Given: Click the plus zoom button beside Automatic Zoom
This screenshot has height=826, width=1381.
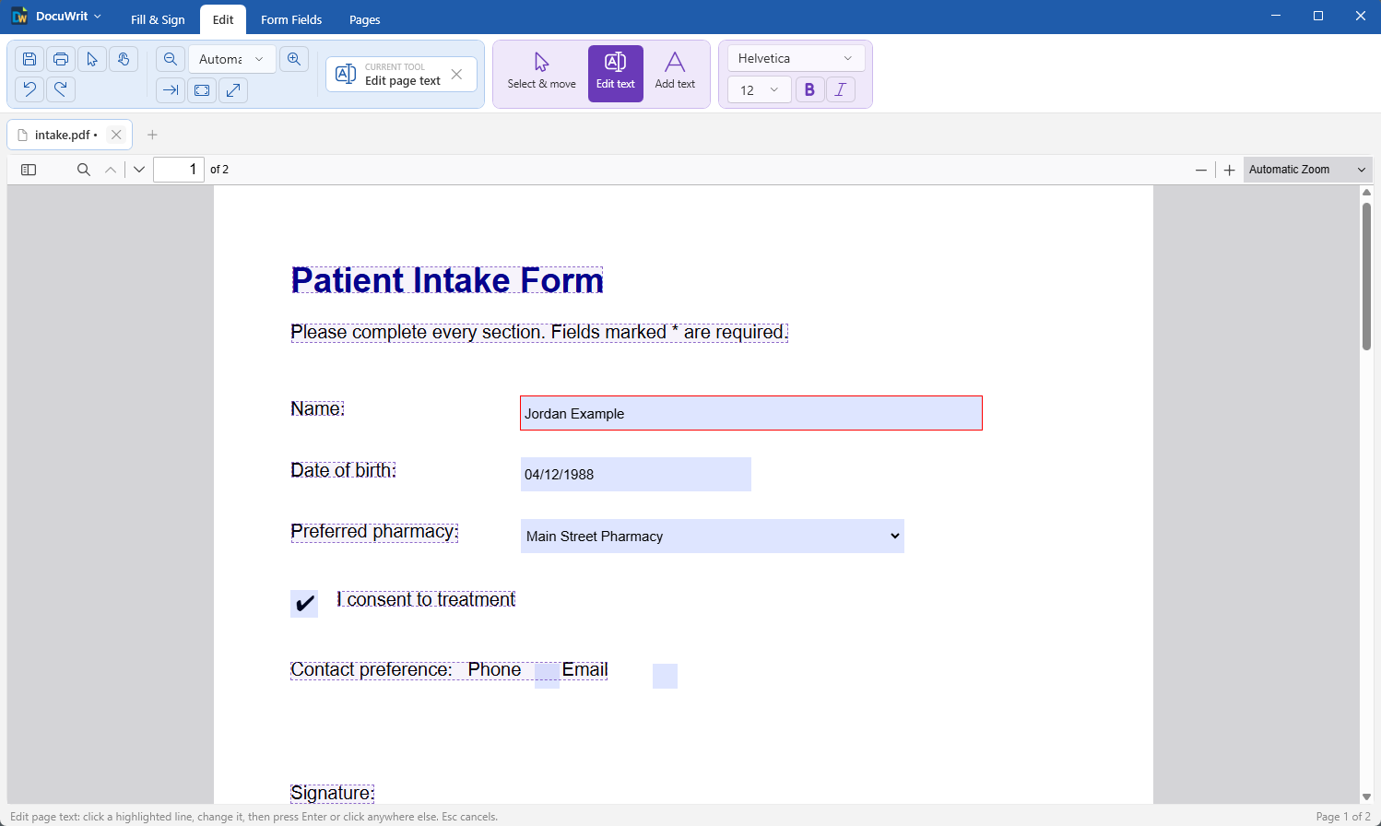Looking at the screenshot, I should point(1229,170).
